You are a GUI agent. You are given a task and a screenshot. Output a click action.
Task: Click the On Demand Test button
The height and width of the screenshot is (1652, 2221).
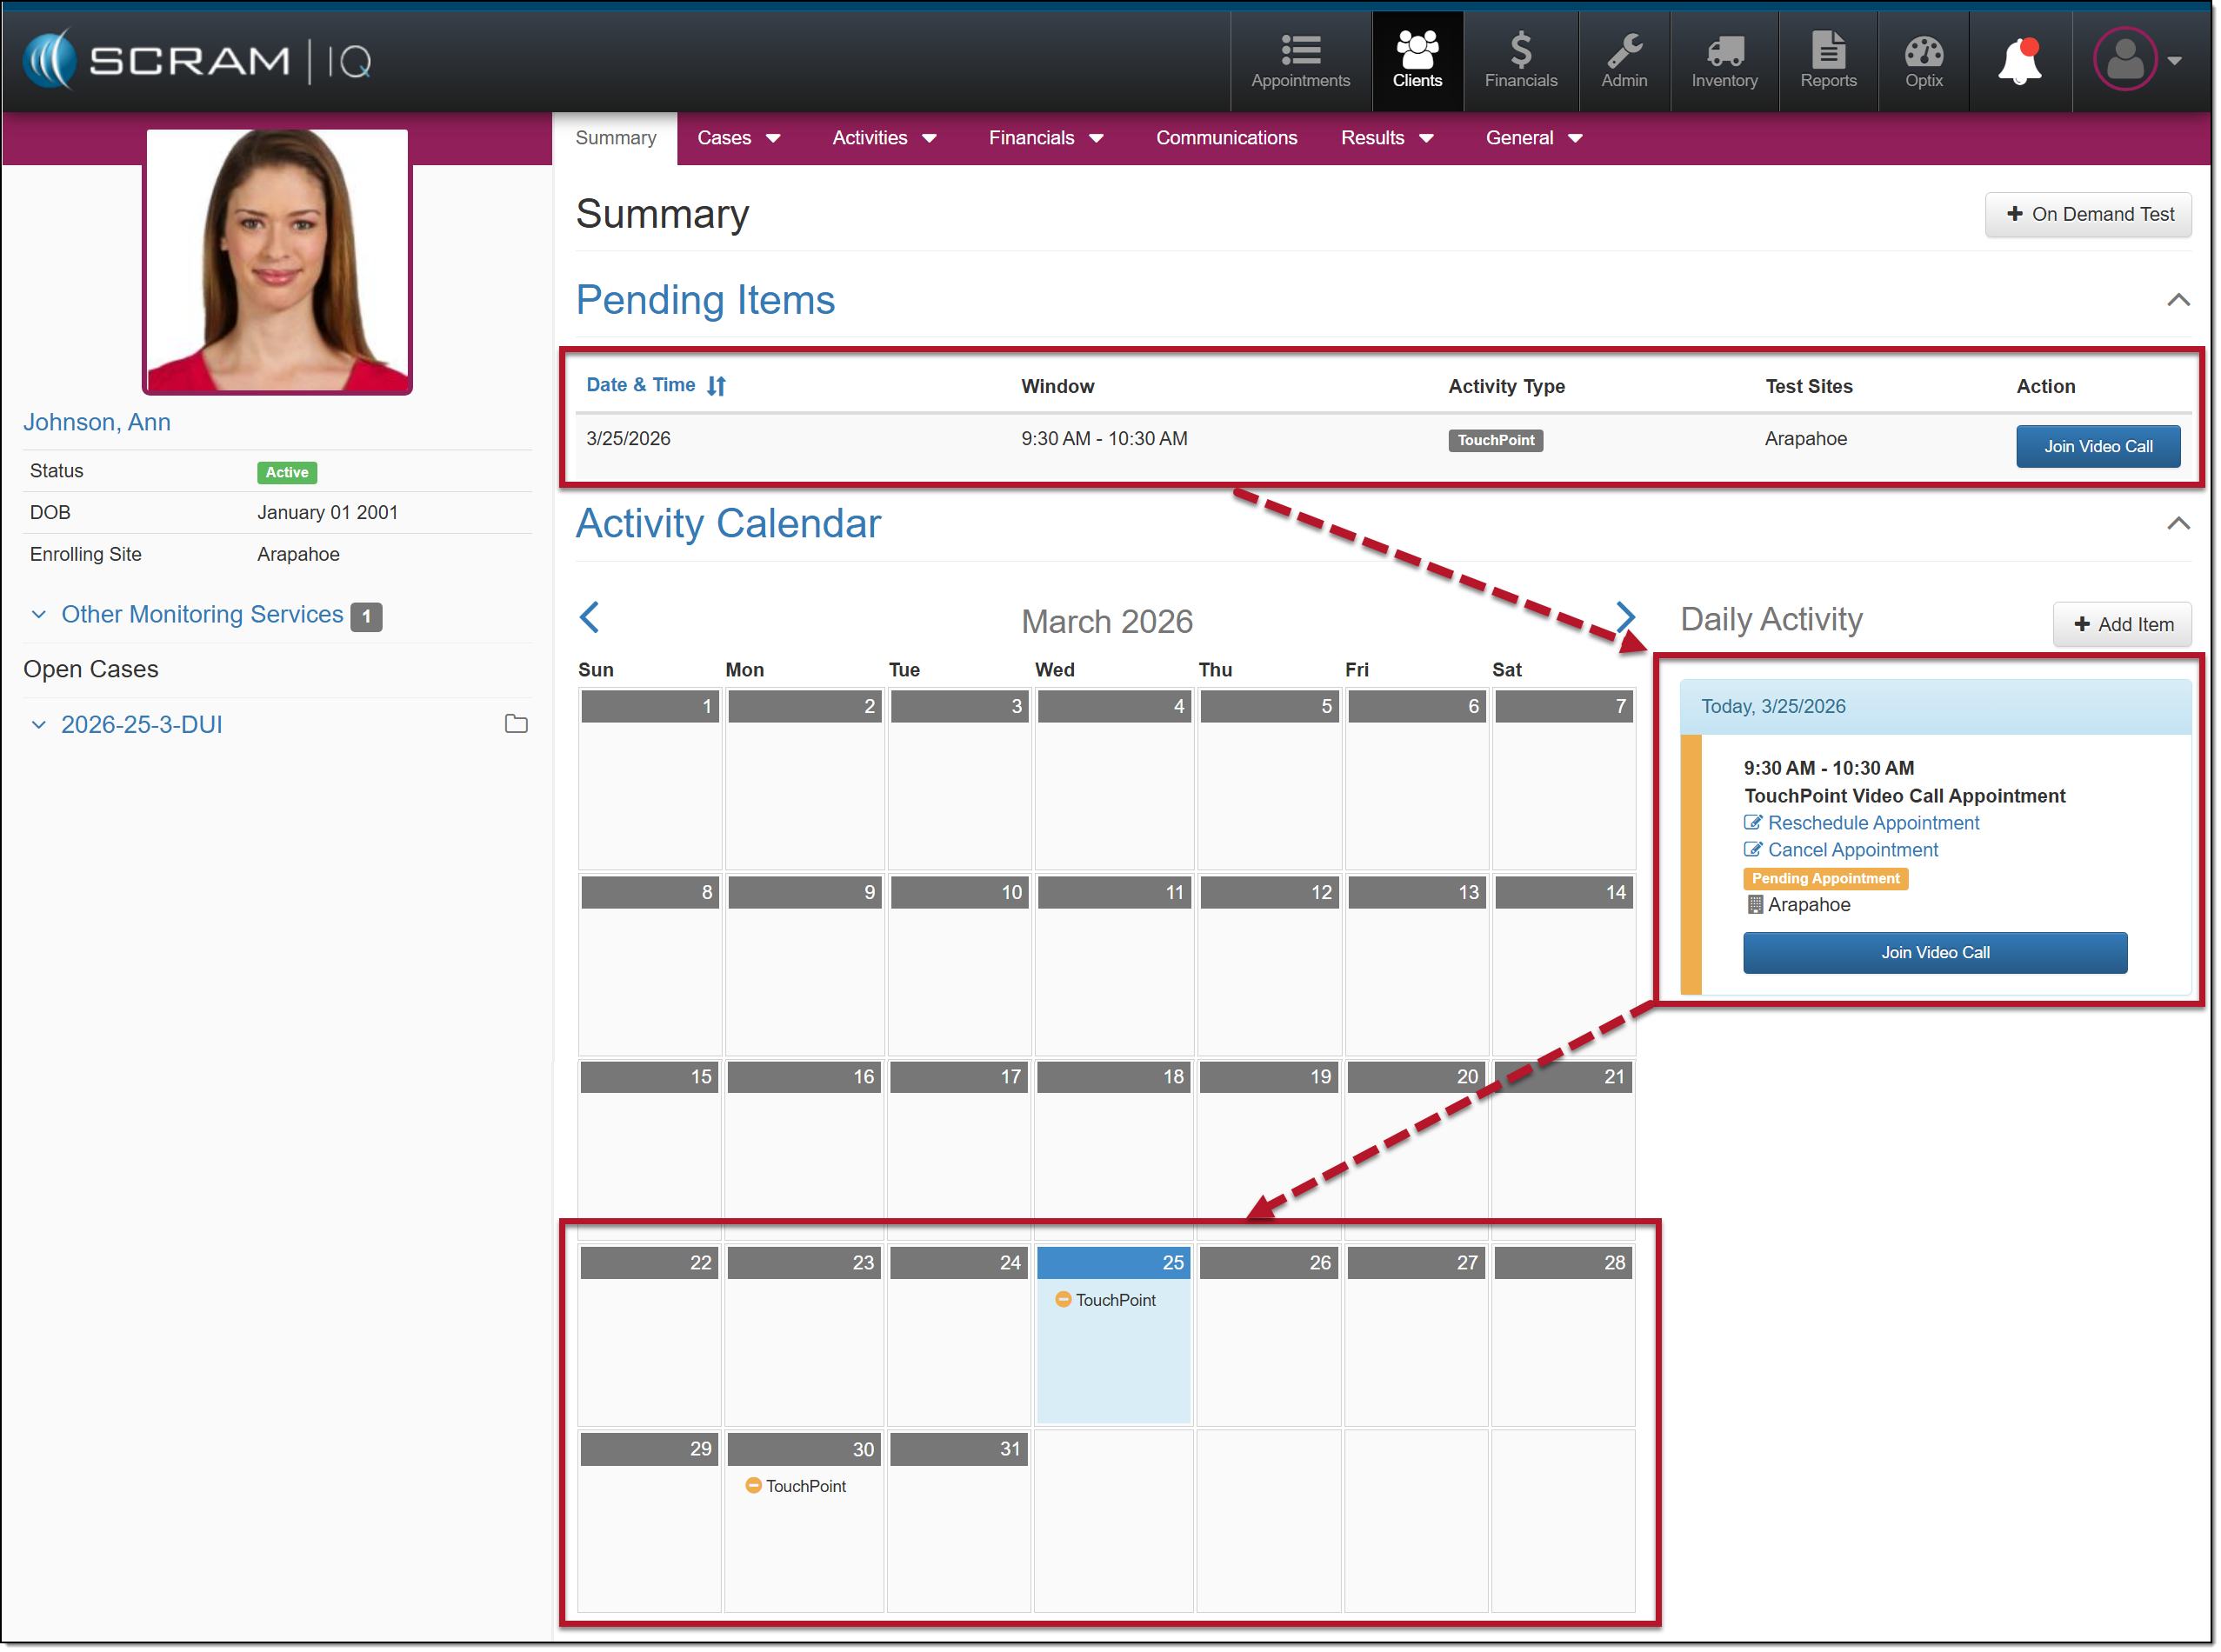(x=2088, y=214)
